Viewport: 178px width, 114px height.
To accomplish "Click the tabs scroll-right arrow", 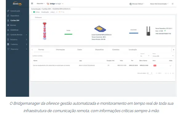I will [173, 50].
